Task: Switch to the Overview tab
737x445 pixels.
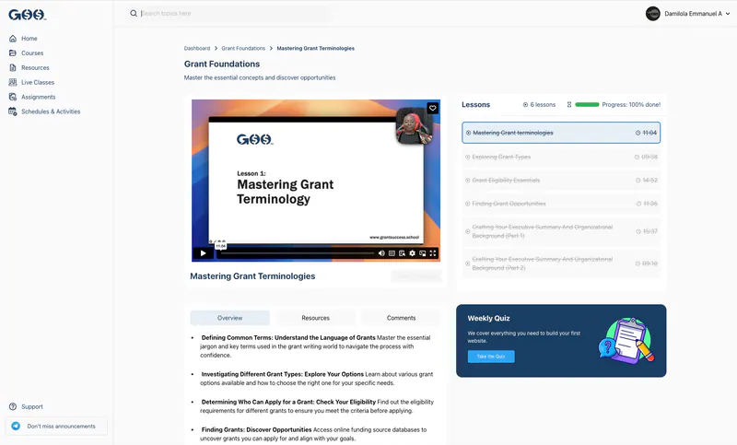Action: [x=229, y=318]
